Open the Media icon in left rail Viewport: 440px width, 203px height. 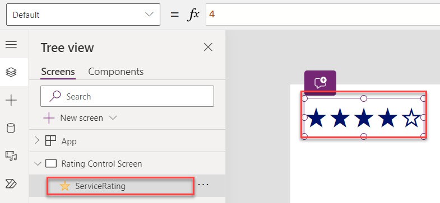point(11,155)
